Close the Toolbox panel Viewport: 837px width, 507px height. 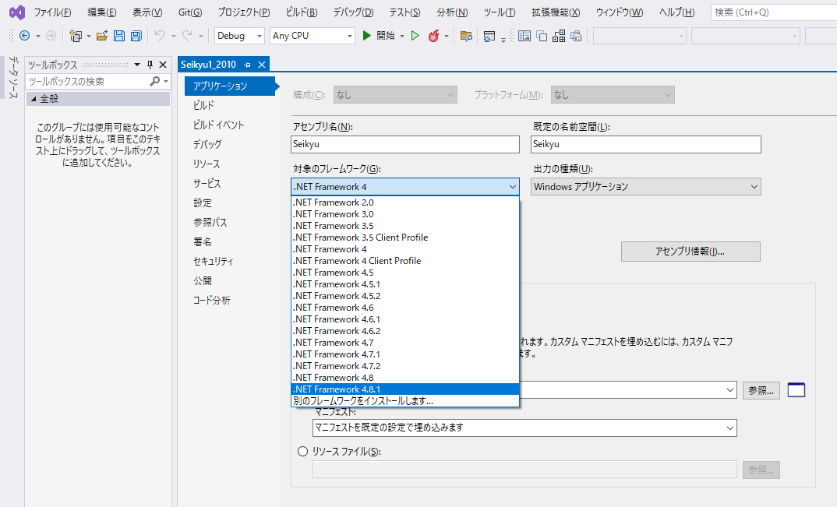tap(163, 65)
